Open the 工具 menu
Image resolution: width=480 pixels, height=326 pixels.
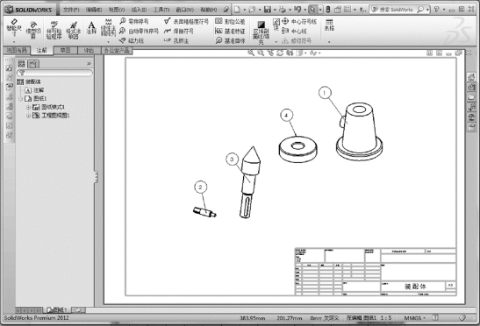(x=161, y=10)
